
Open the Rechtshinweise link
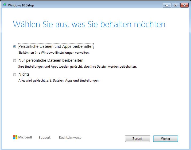[70, 137]
